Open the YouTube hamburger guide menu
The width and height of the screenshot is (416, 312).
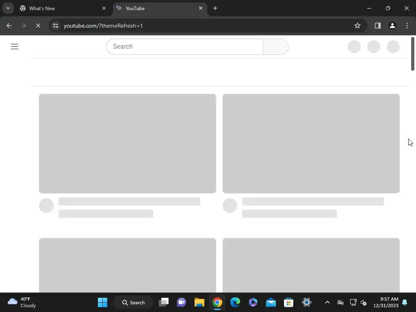click(15, 46)
